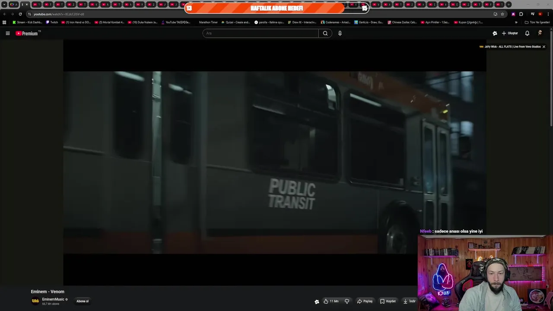Open Iron Hand vs DO... bookmark
Viewport: 553px width, 311px height.
[x=76, y=22]
